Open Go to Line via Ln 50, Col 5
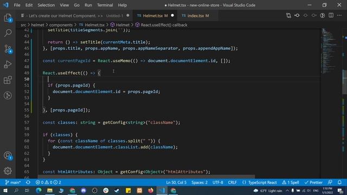 pyautogui.click(x=176, y=183)
